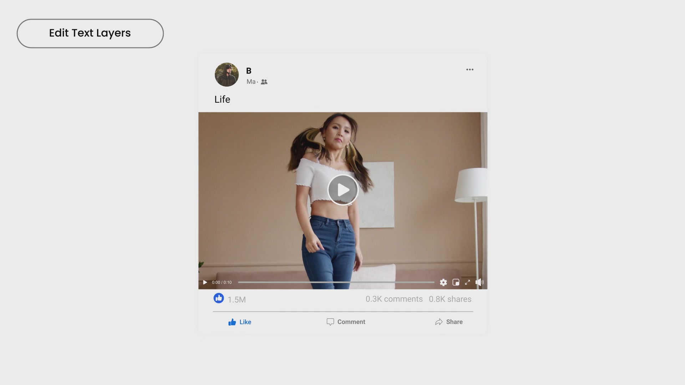Mute the video volume speaker icon
The width and height of the screenshot is (685, 385).
[479, 282]
